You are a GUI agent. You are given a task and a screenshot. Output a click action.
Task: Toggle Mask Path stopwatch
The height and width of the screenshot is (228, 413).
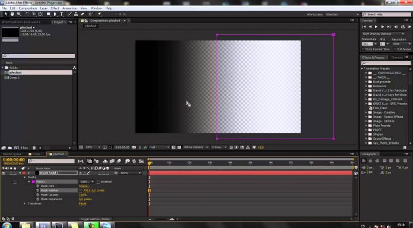pos(37,186)
